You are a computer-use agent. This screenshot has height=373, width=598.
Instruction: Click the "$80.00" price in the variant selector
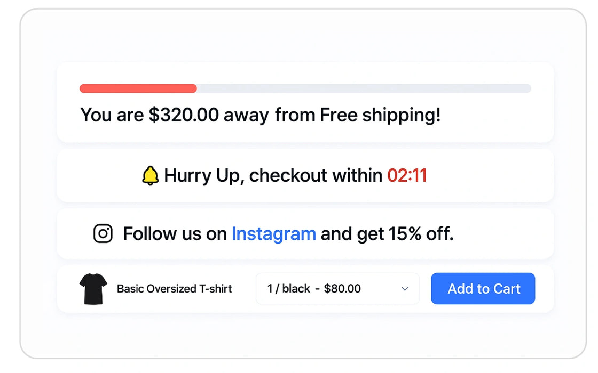(x=343, y=288)
